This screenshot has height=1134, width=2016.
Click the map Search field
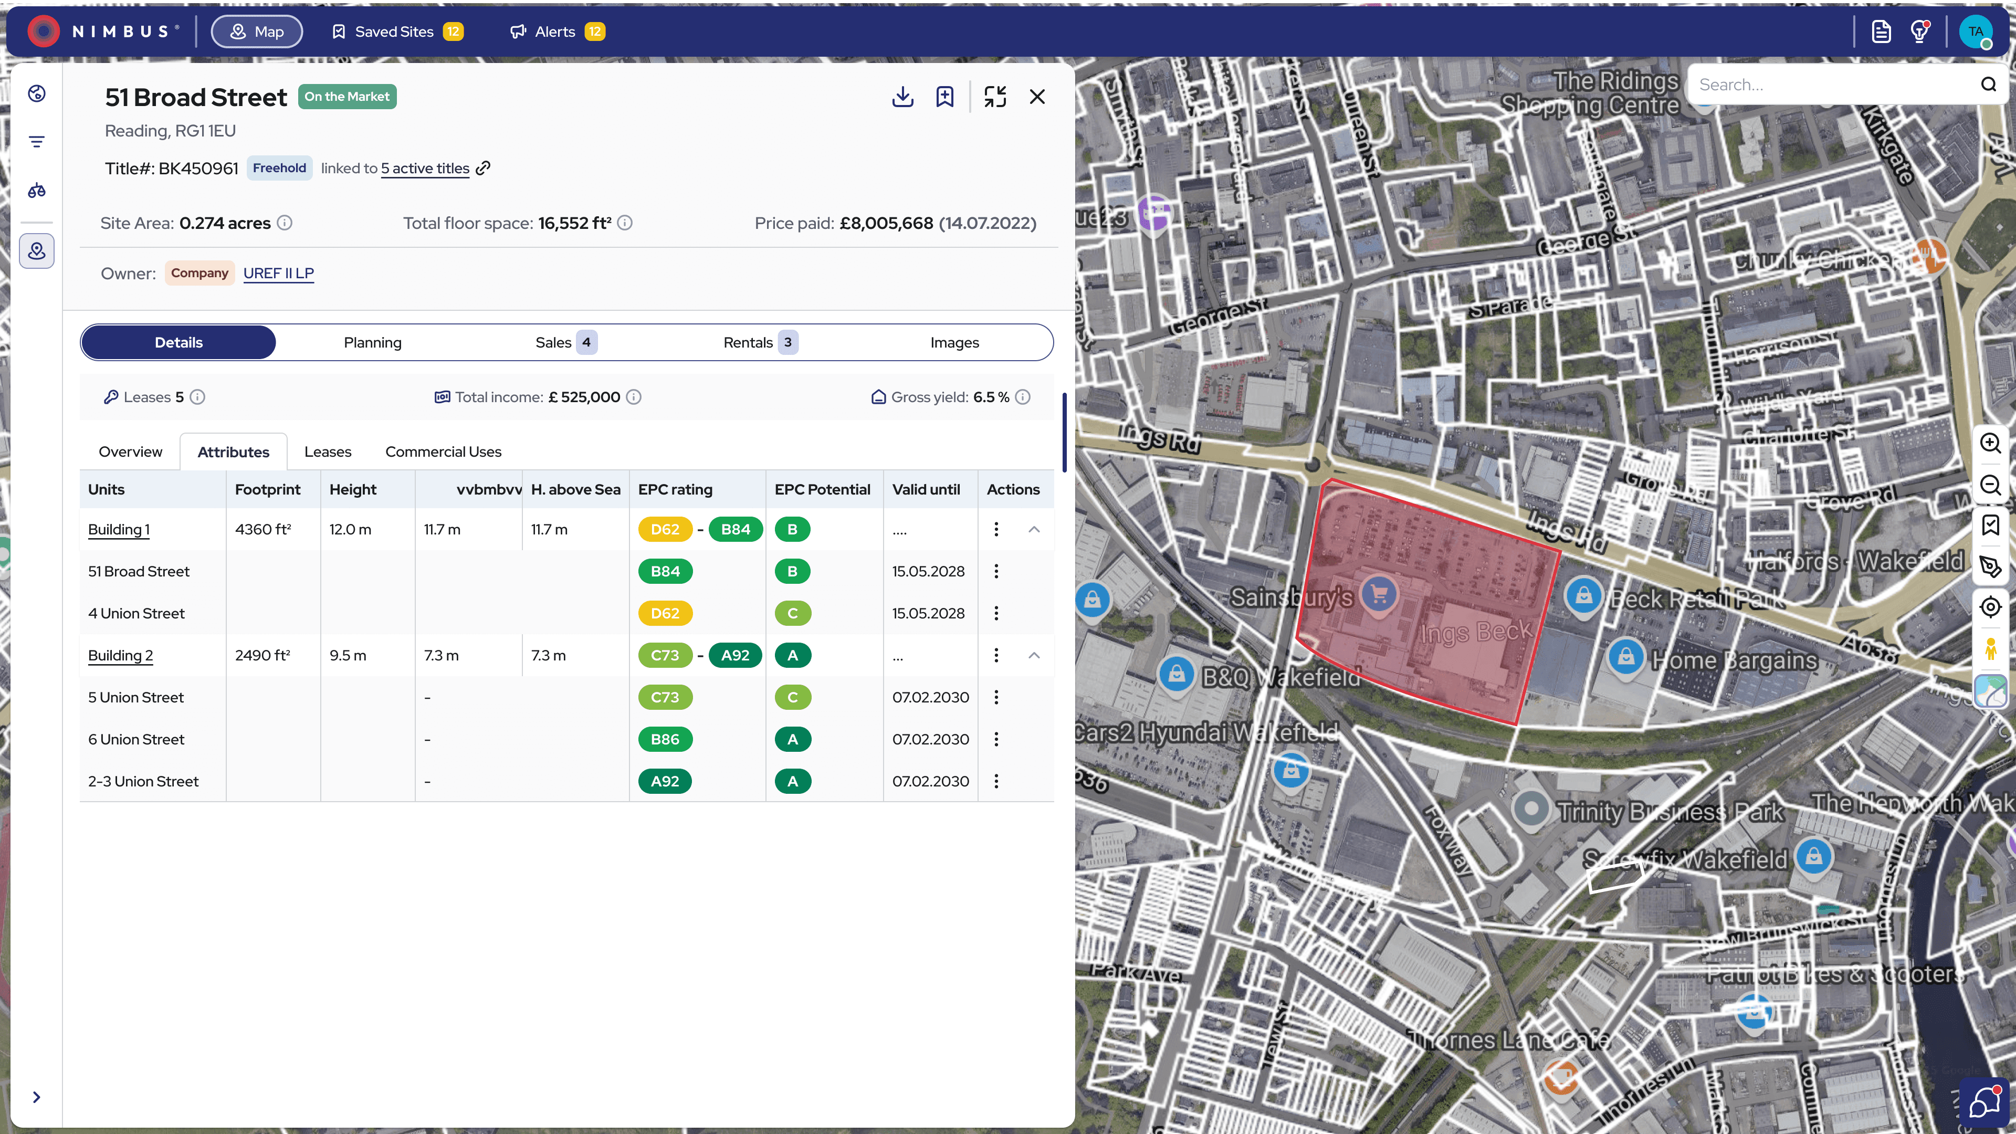pos(1831,85)
